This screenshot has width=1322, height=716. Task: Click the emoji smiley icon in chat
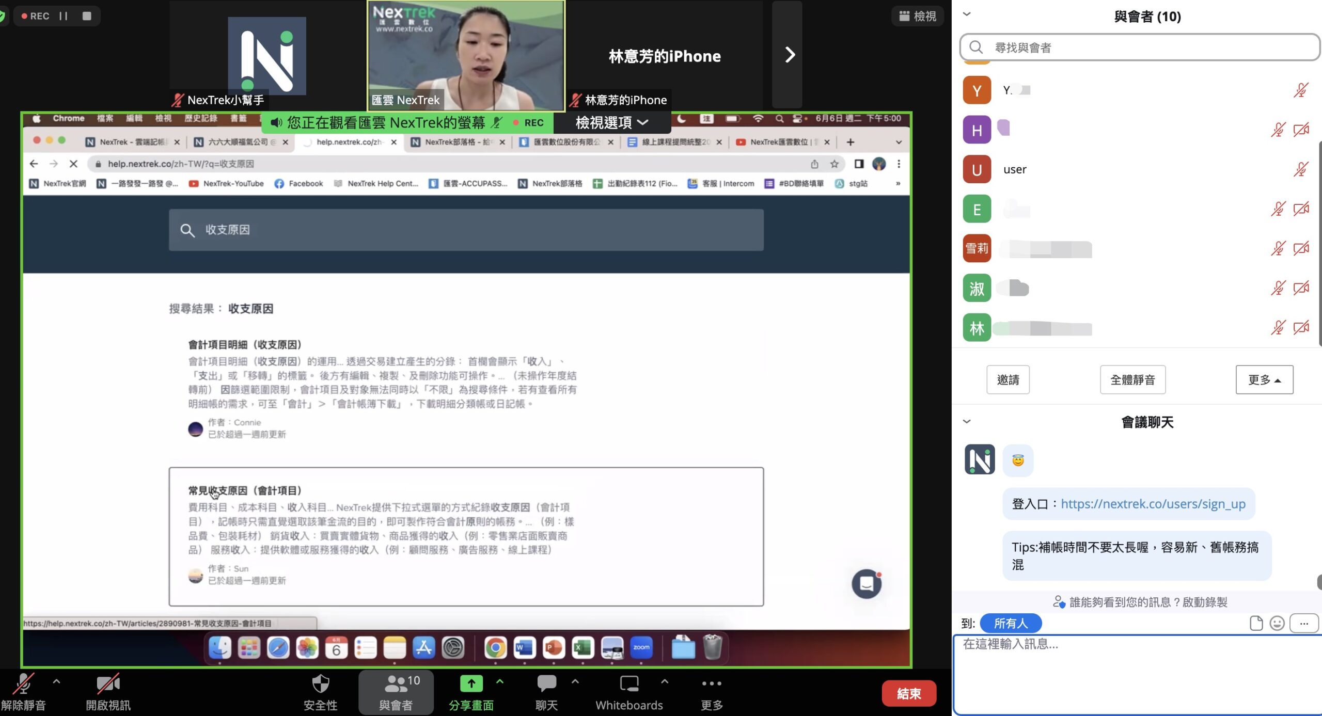tap(1277, 623)
